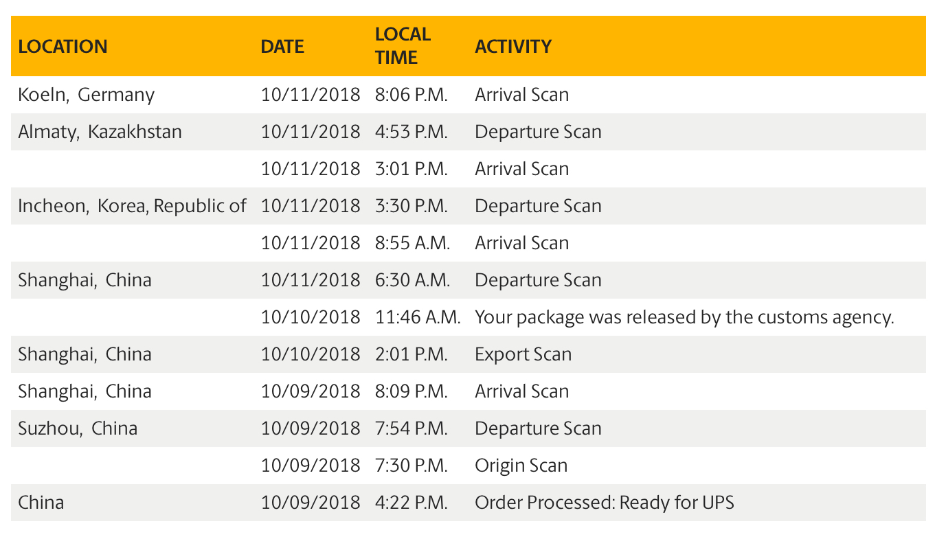Select the 7:54 P.M. time cell
Image resolution: width=935 pixels, height=539 pixels.
(x=412, y=428)
